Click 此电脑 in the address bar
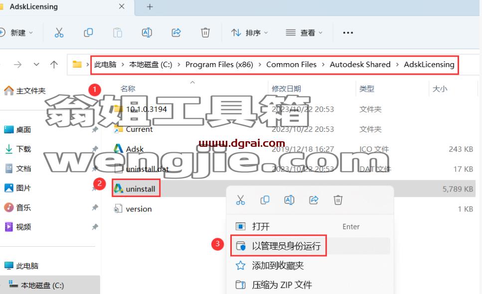This screenshot has width=482, height=294. click(x=105, y=65)
